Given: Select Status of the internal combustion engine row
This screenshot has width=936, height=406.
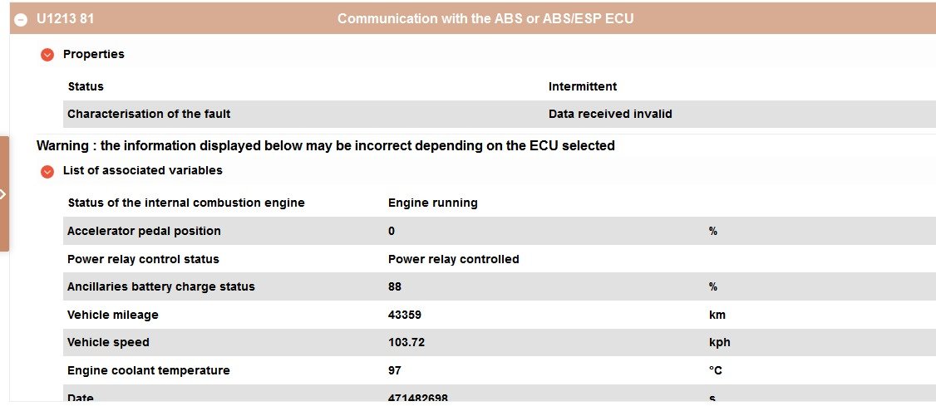Looking at the screenshot, I should click(x=500, y=203).
